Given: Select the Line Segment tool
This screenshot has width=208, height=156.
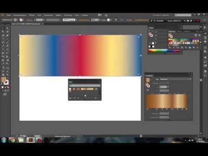Looking at the screenshot, I should click(x=7, y=39).
